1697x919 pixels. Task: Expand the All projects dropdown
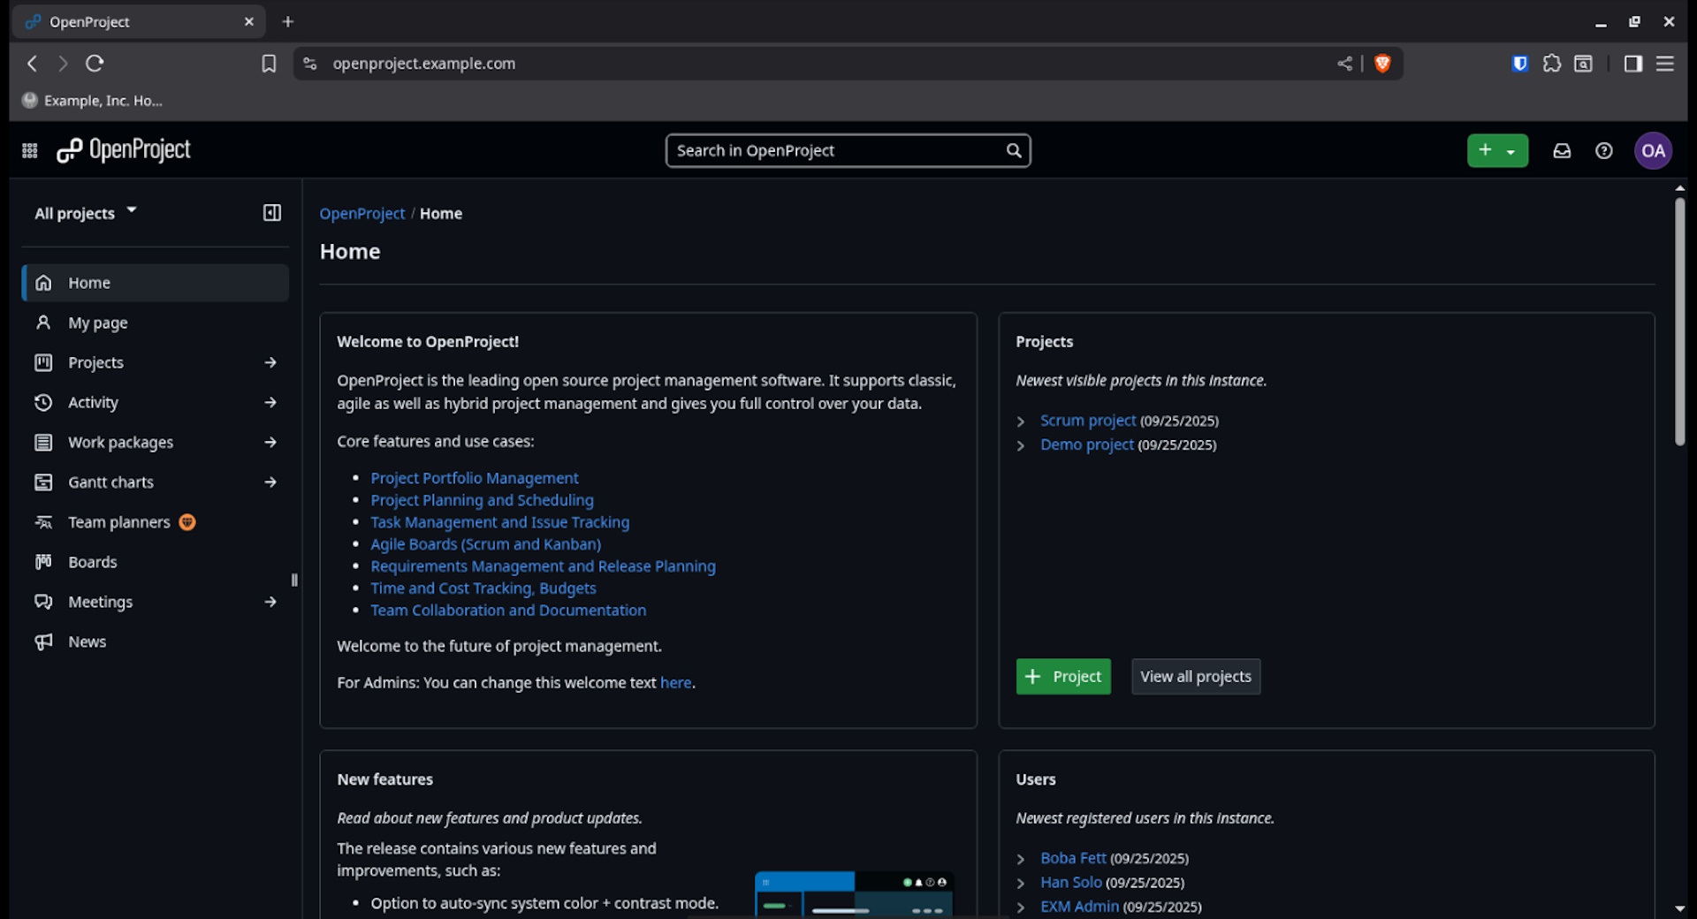86,212
